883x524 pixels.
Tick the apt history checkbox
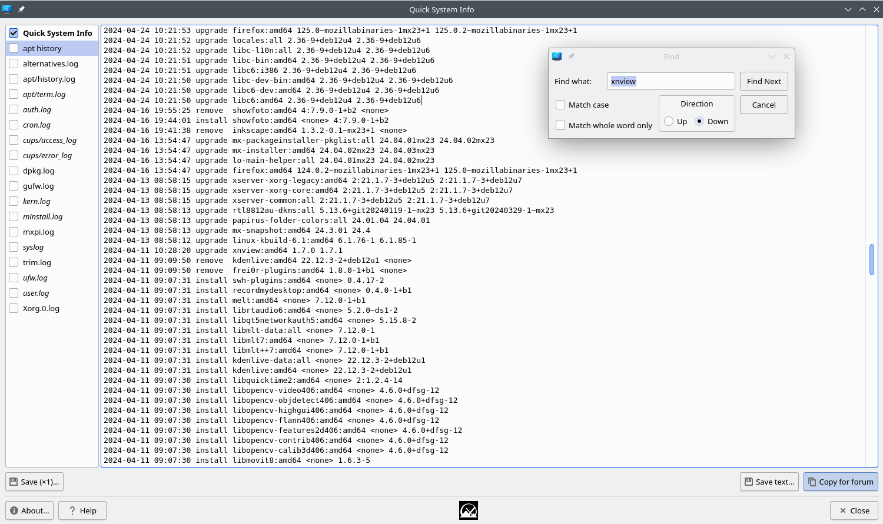(x=14, y=48)
